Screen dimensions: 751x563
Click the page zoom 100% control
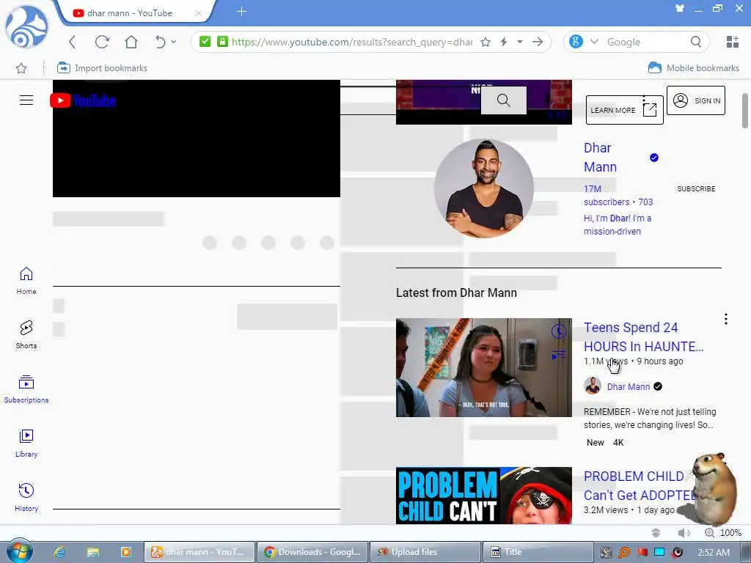pos(723,533)
